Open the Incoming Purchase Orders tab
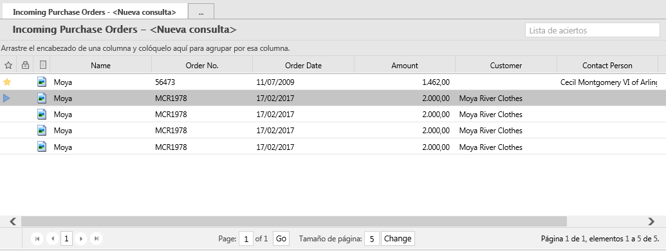Viewport: 666px width, 251px height. 95,12
